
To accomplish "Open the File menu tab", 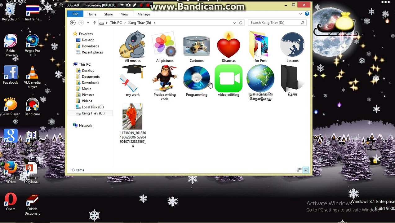I will (x=75, y=14).
